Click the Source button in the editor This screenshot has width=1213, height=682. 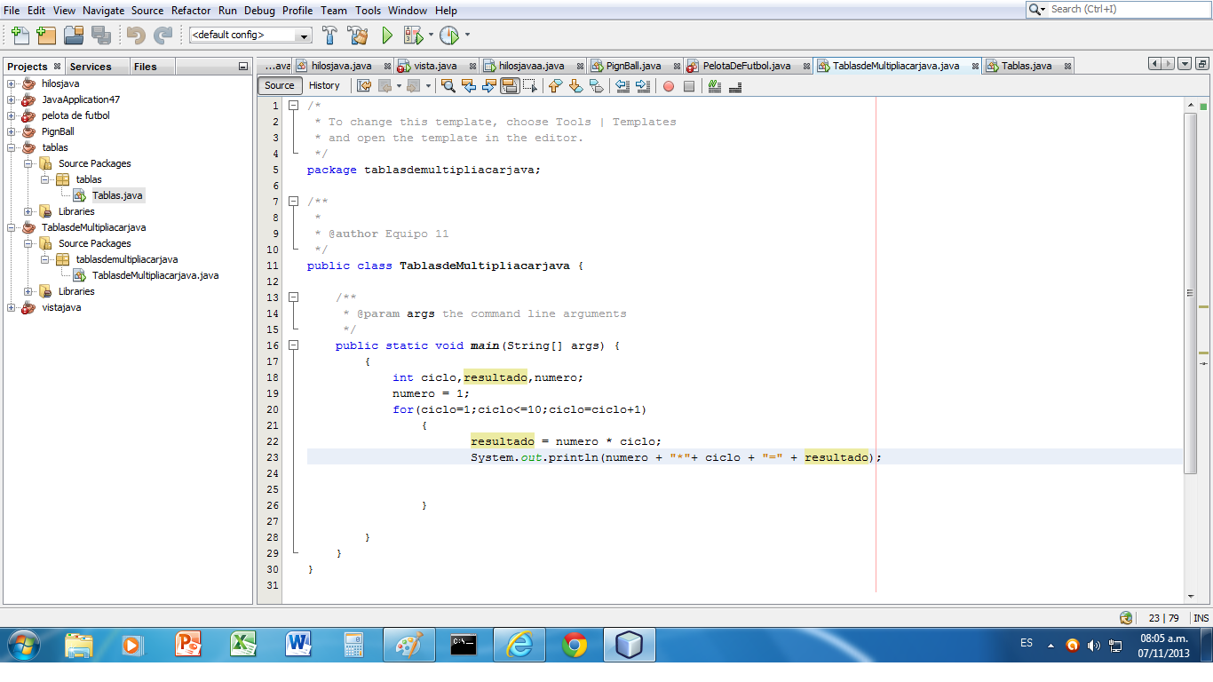pyautogui.click(x=279, y=85)
